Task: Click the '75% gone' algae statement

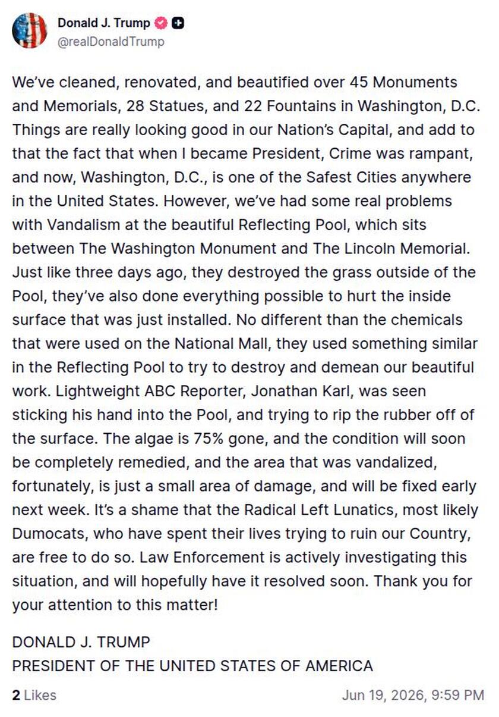Action: pyautogui.click(x=224, y=439)
